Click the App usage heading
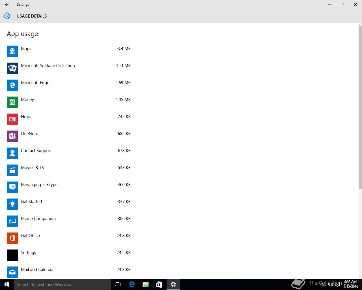Screen dimensions: 362x290 (x=22, y=34)
